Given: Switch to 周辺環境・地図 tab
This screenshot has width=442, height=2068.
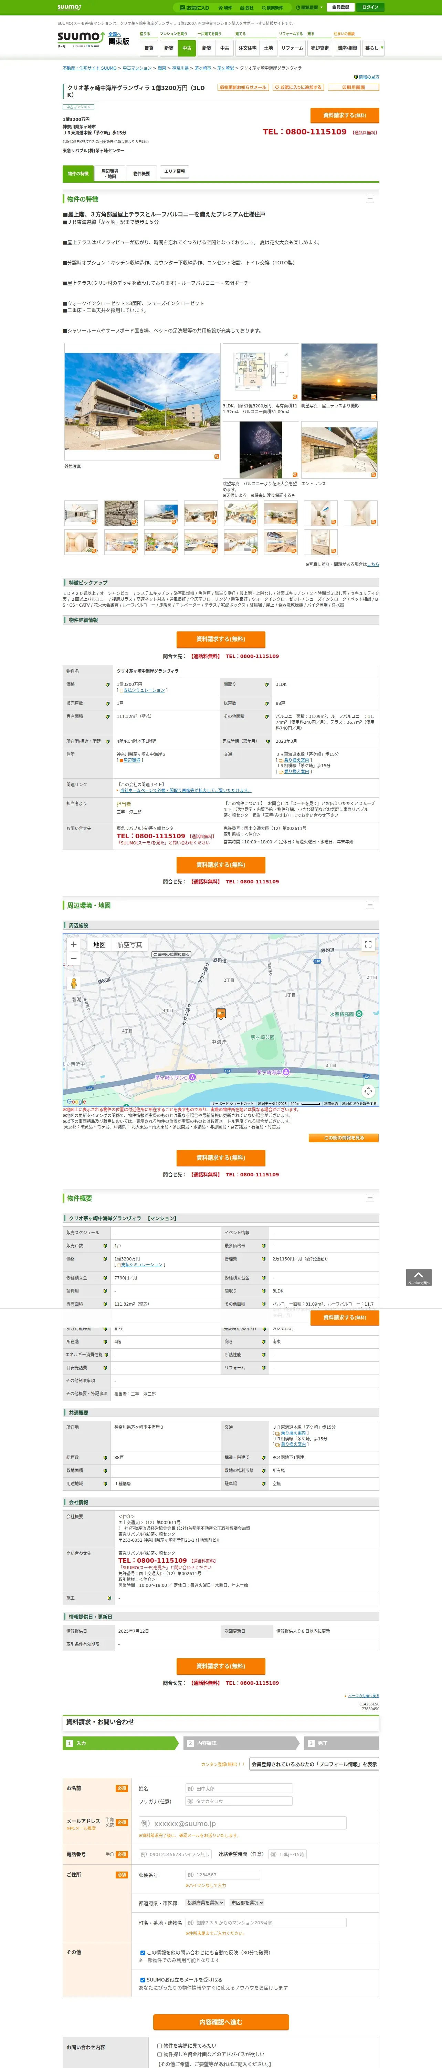Looking at the screenshot, I should point(109,173).
